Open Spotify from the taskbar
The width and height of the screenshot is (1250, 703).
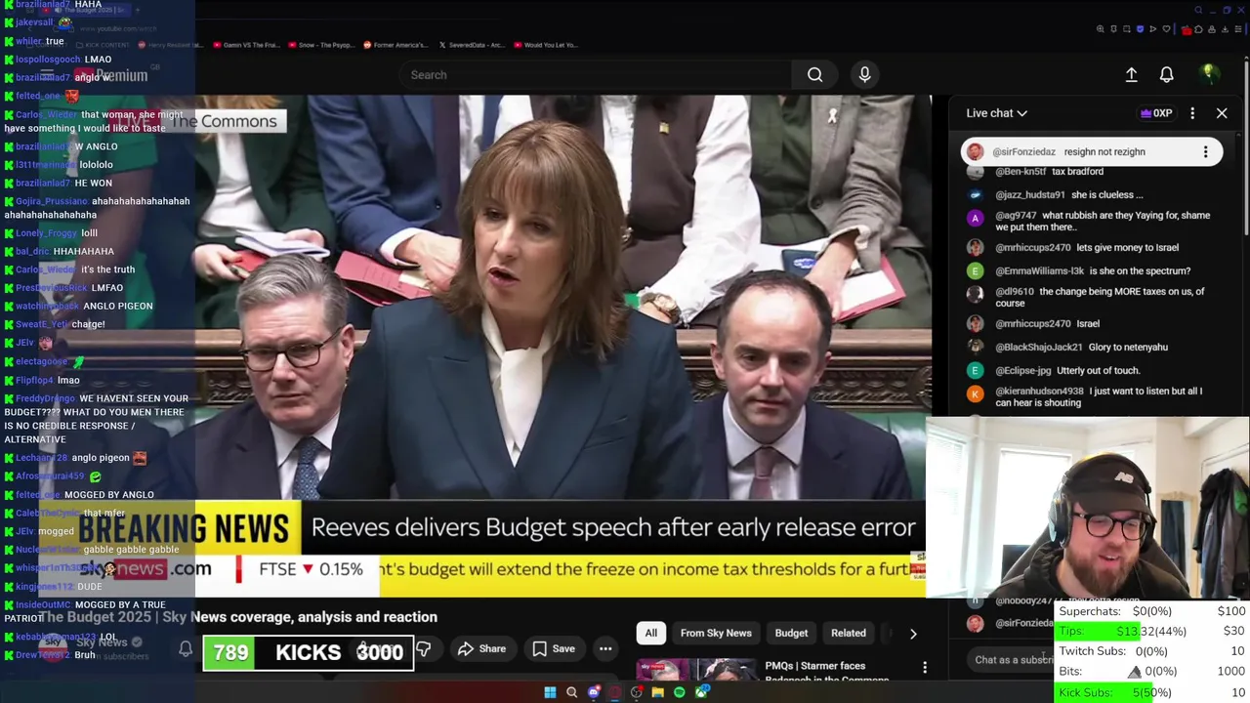(x=680, y=692)
